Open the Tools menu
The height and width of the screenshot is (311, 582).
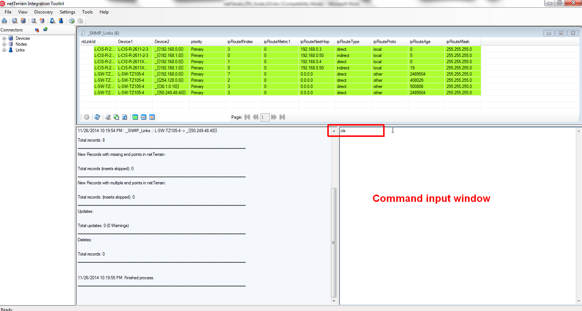(87, 12)
